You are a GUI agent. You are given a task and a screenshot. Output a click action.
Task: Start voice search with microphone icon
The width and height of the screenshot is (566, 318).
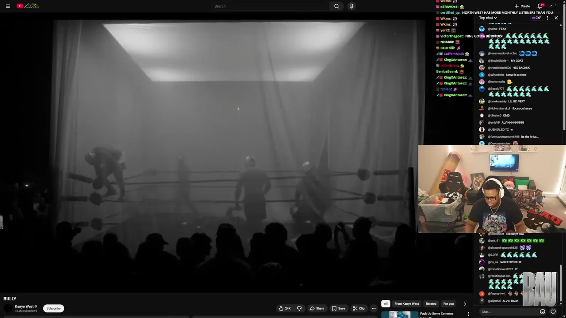[352, 6]
